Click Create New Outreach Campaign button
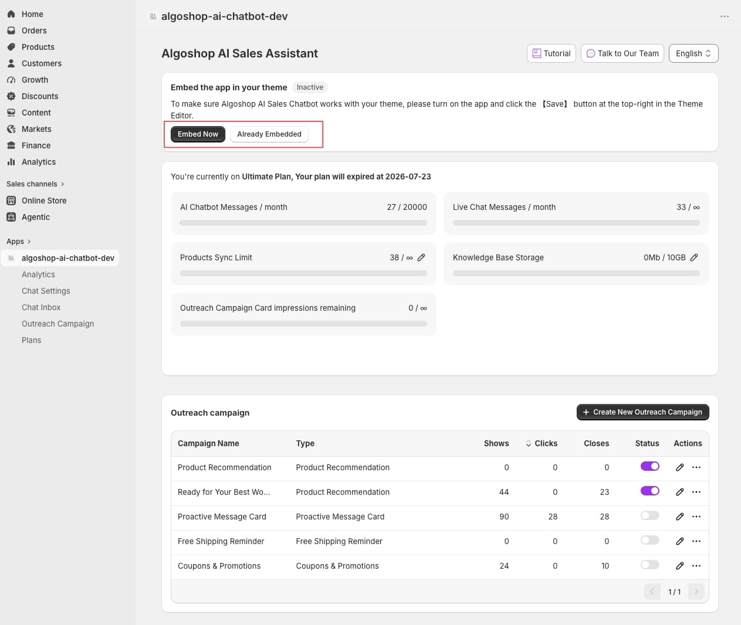Screen dimensions: 741x625 click(643, 412)
